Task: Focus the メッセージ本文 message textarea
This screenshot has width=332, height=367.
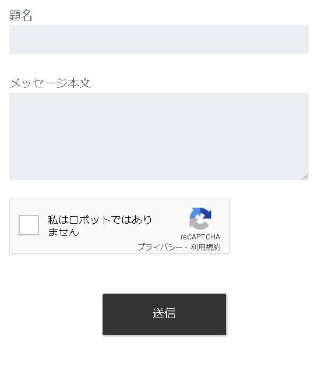Action: [x=159, y=136]
